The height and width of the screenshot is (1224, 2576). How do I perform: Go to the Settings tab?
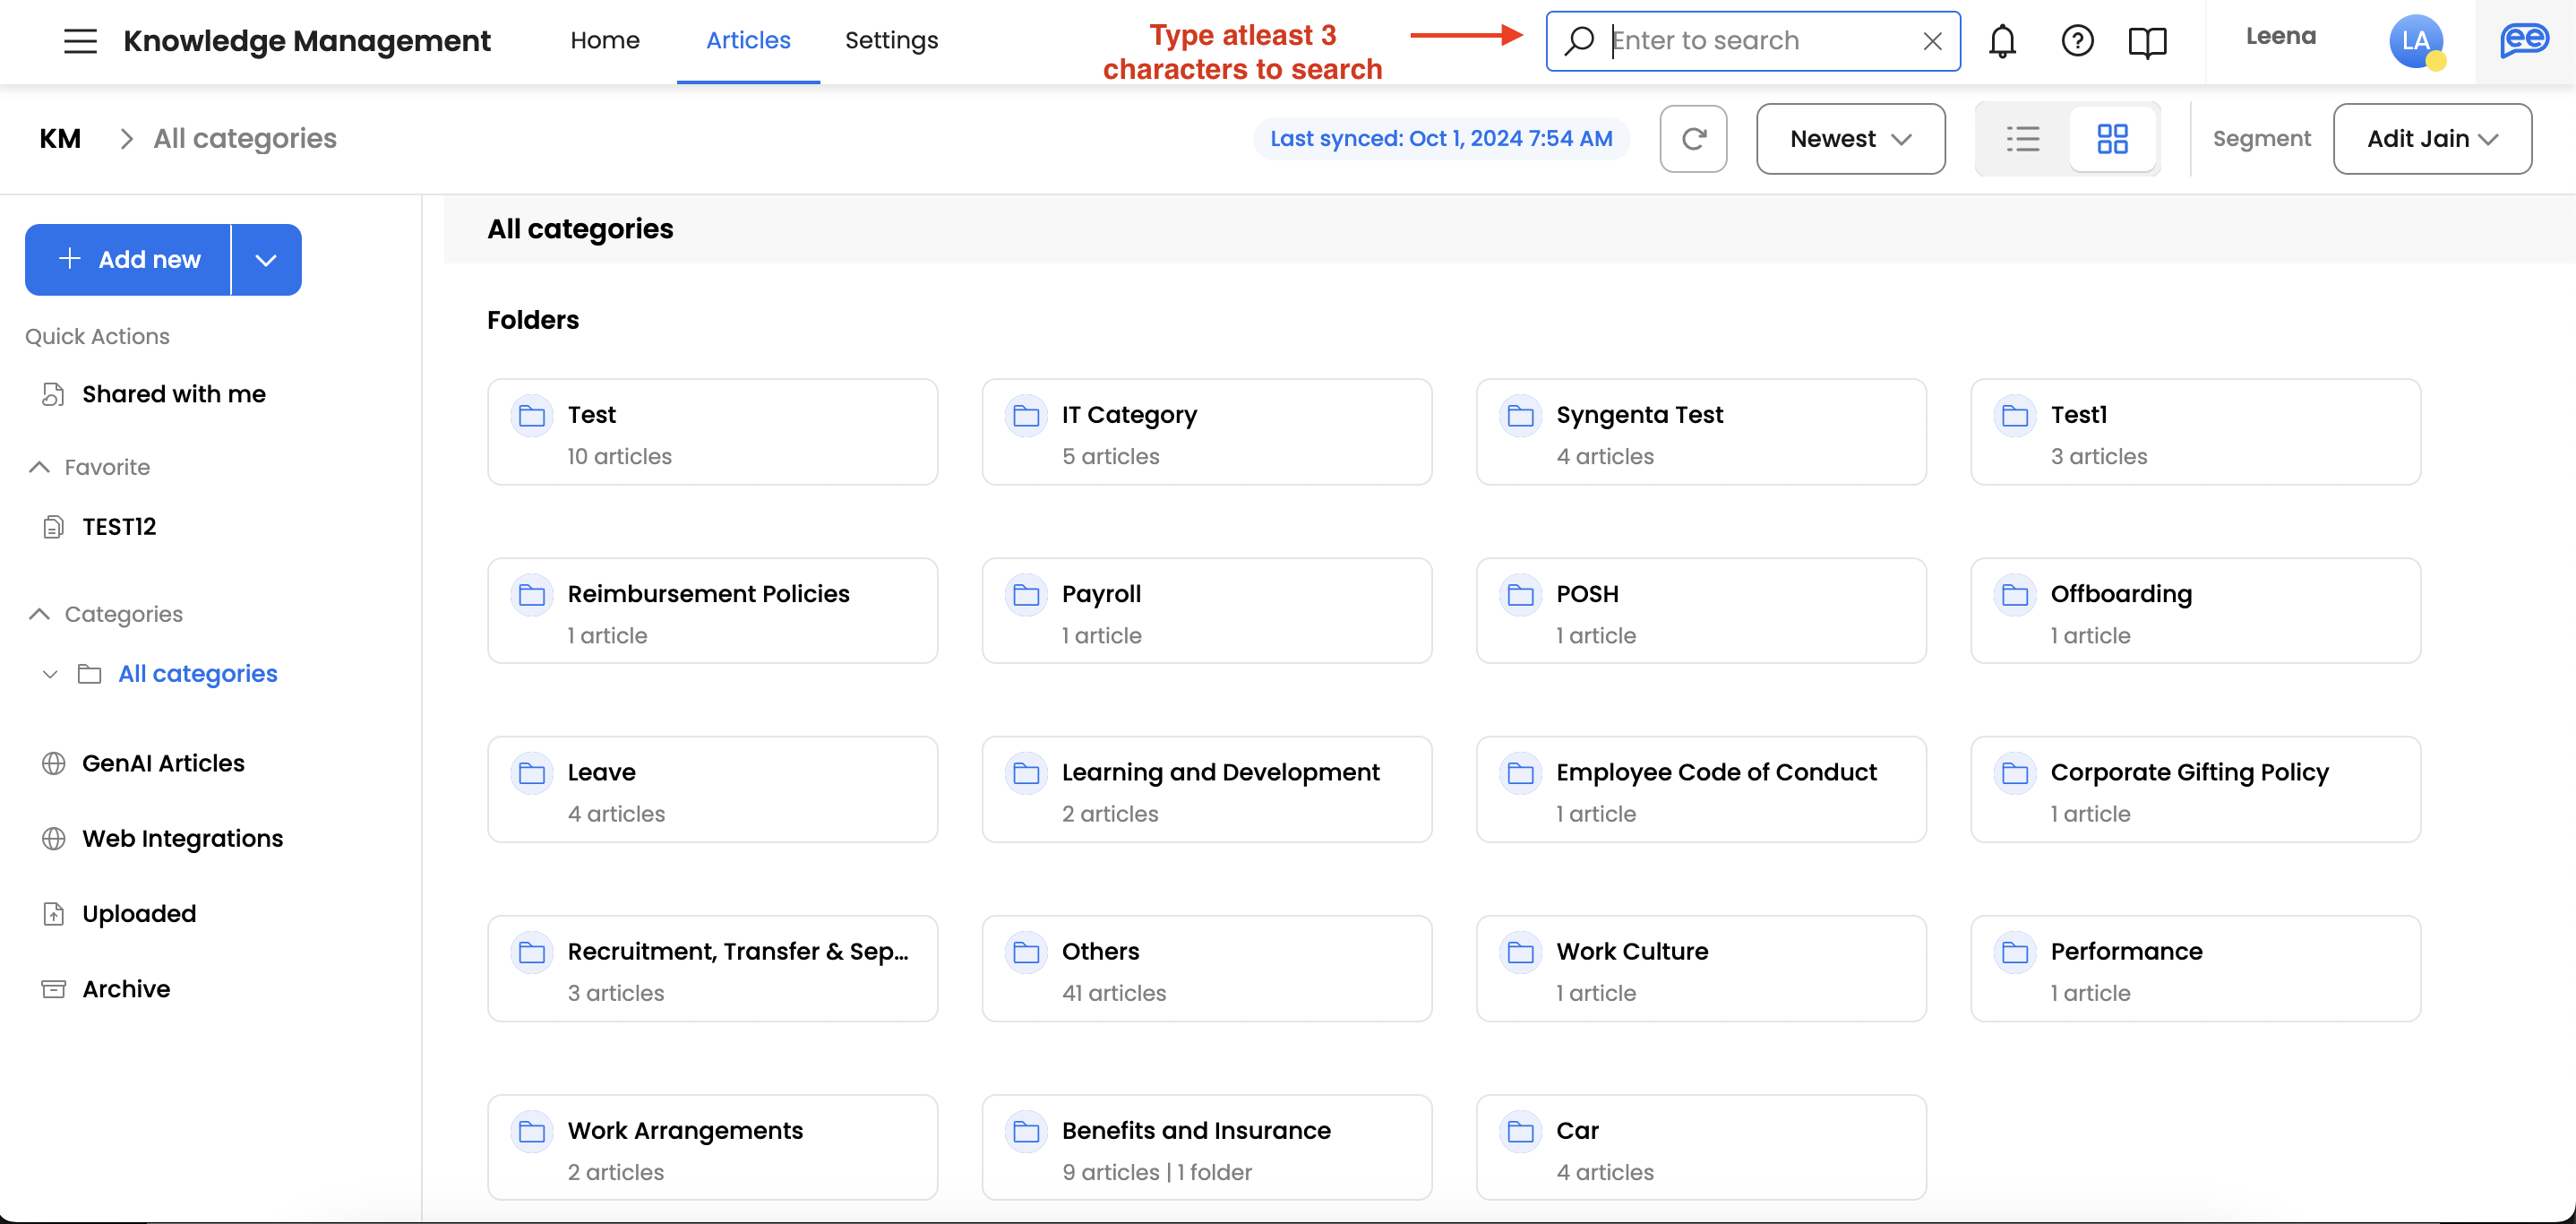(891, 41)
